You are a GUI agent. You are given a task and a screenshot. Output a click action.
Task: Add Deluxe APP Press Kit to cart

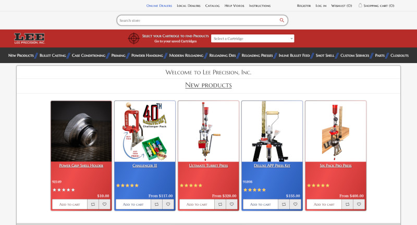point(260,204)
